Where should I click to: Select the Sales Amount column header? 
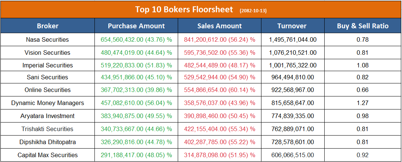point(219,26)
